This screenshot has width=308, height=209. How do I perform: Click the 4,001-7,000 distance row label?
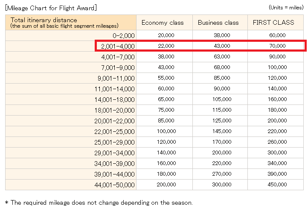(118, 56)
